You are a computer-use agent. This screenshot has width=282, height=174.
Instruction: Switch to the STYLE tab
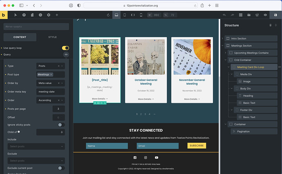tap(52, 37)
